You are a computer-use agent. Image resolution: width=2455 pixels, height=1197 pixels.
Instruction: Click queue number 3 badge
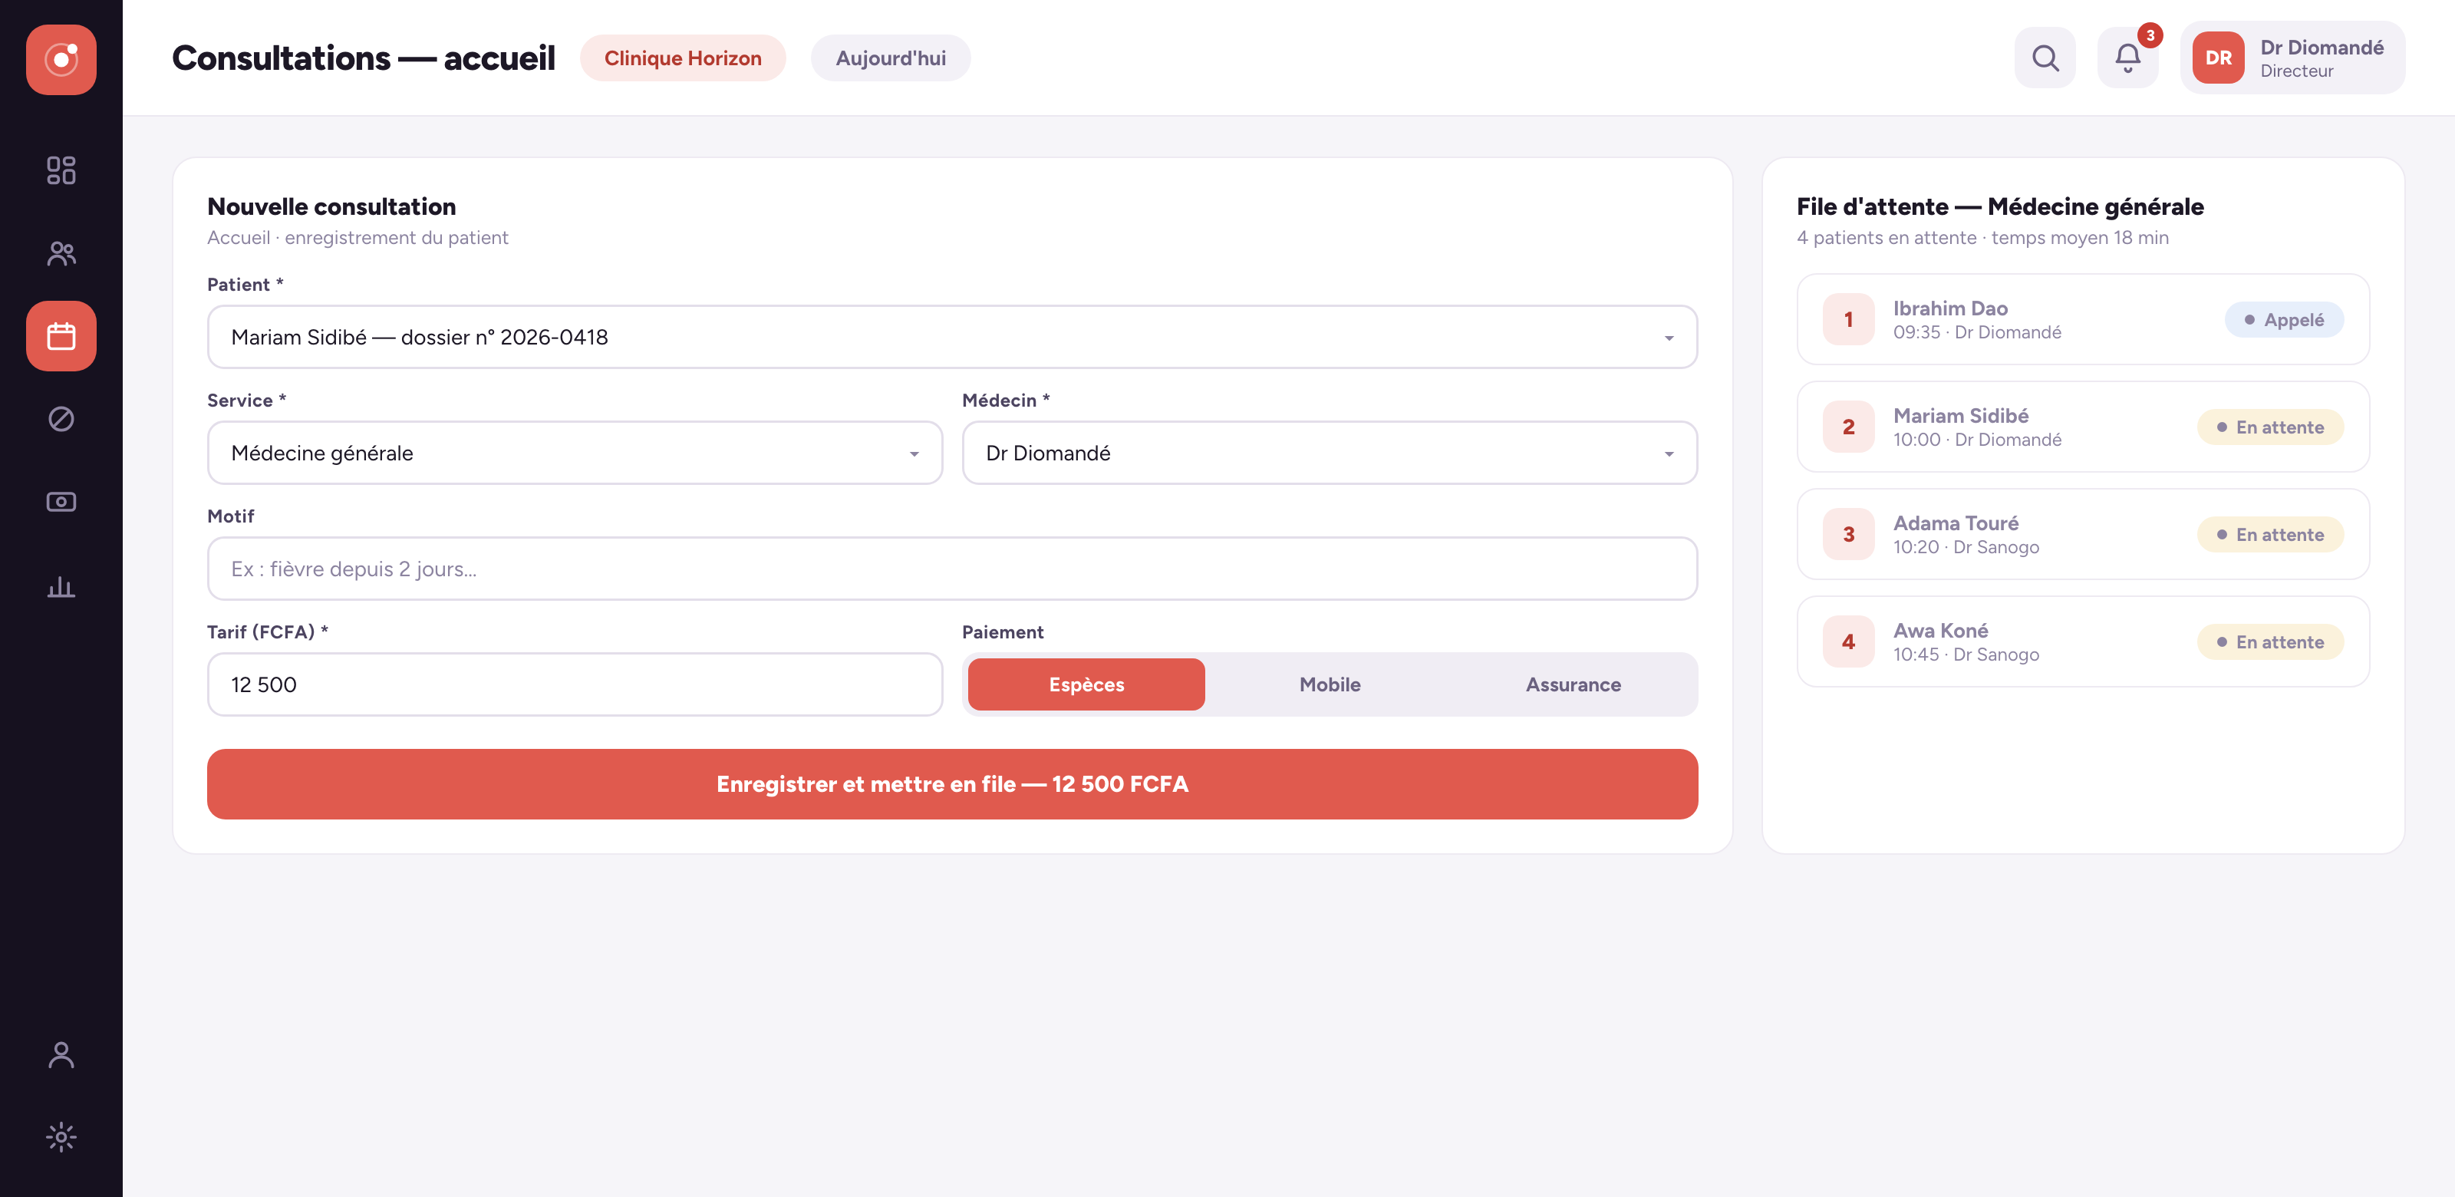(1848, 534)
